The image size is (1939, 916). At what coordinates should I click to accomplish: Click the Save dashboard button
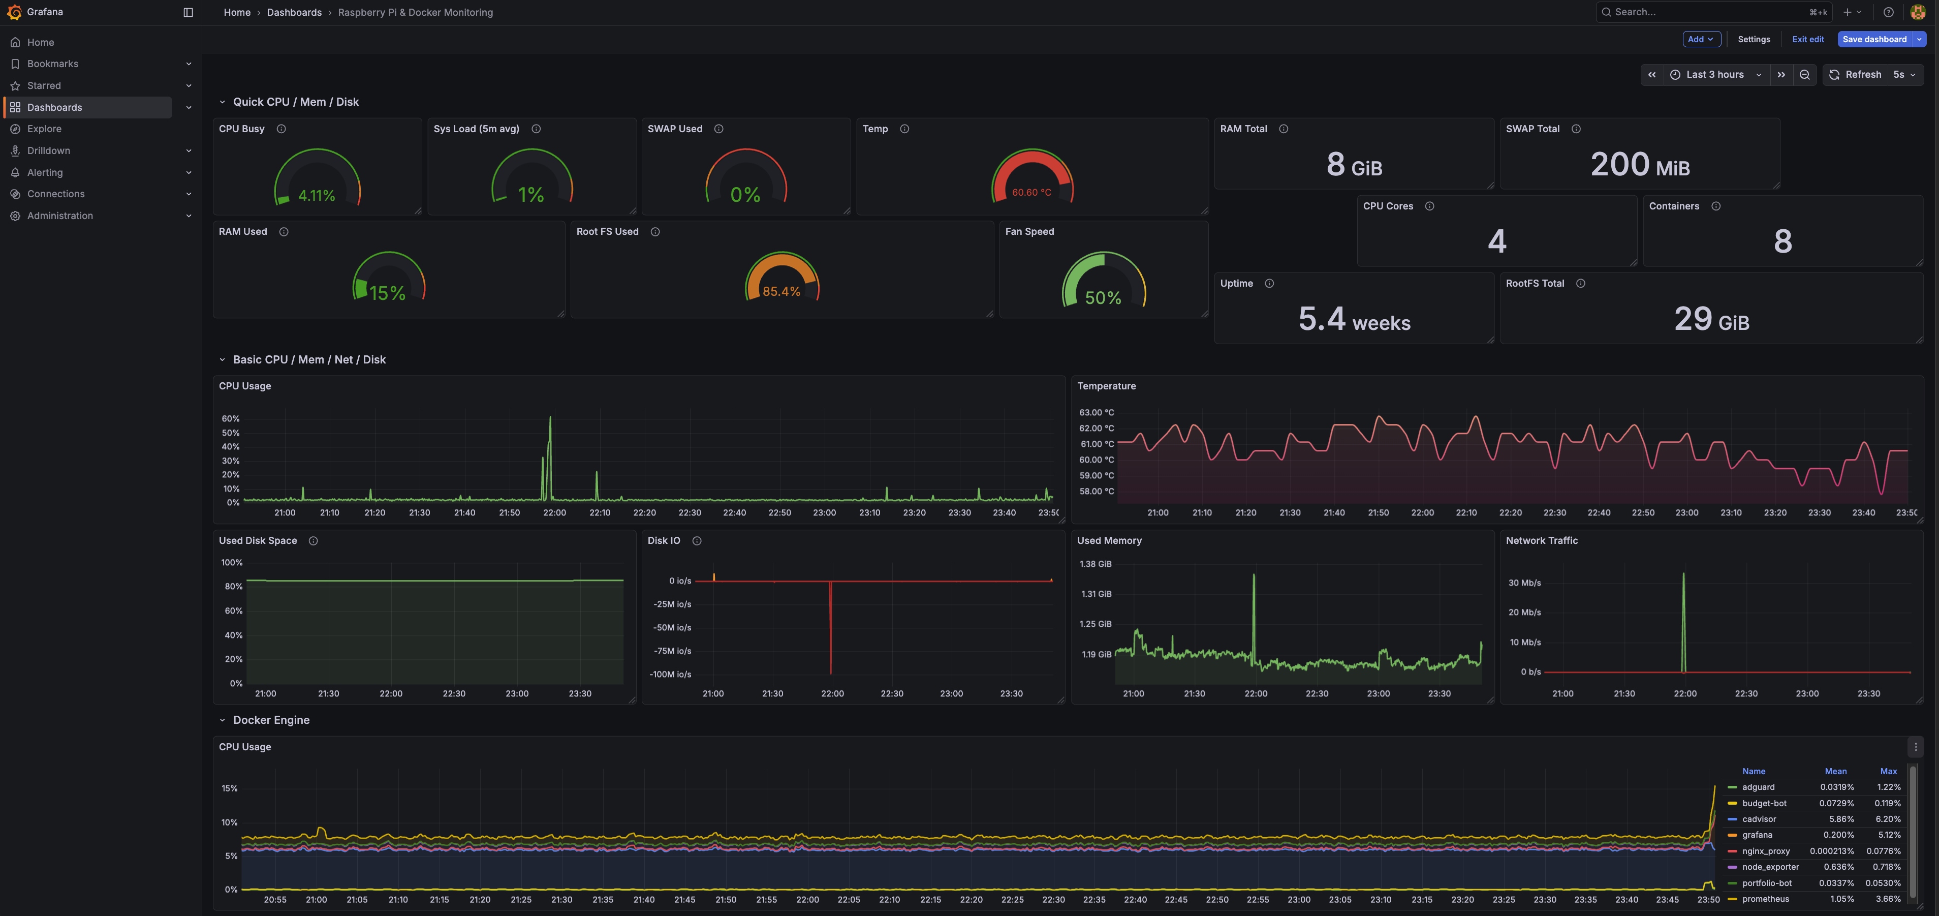coord(1873,39)
